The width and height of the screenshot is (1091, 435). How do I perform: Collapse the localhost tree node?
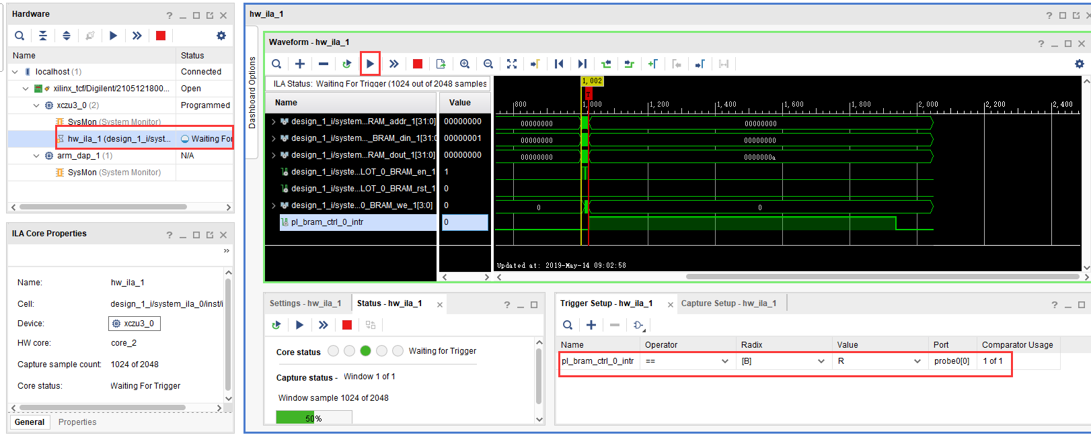coord(15,72)
